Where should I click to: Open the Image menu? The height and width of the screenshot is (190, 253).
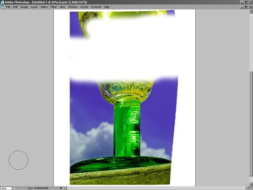(x=24, y=7)
